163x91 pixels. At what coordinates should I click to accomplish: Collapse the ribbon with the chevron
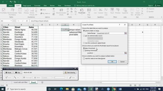pyautogui.click(x=161, y=17)
